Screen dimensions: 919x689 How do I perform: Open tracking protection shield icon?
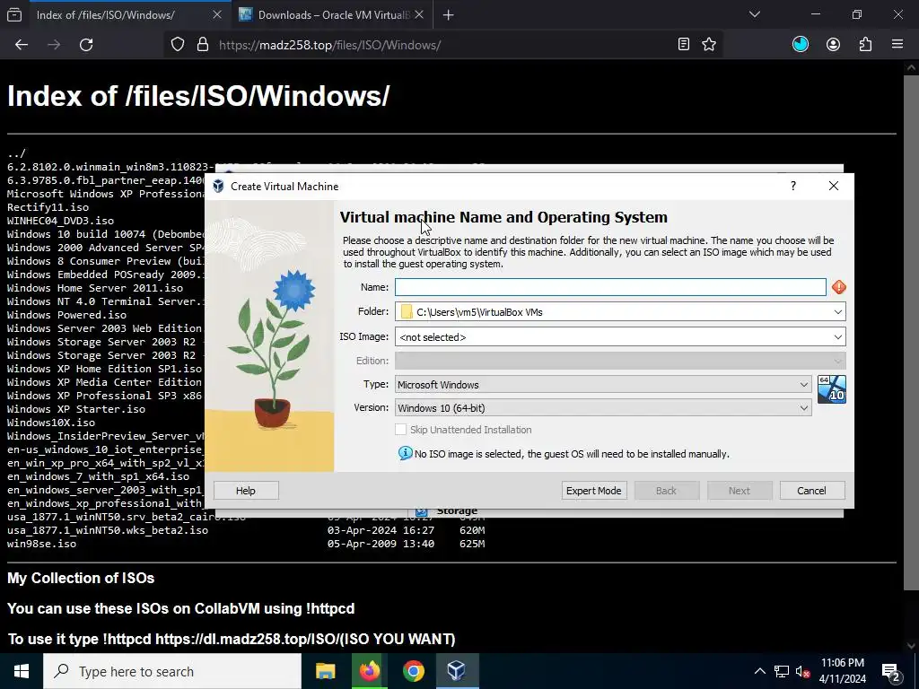tap(178, 45)
